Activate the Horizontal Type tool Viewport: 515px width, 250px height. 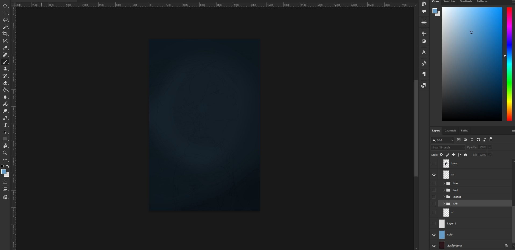pos(5,125)
